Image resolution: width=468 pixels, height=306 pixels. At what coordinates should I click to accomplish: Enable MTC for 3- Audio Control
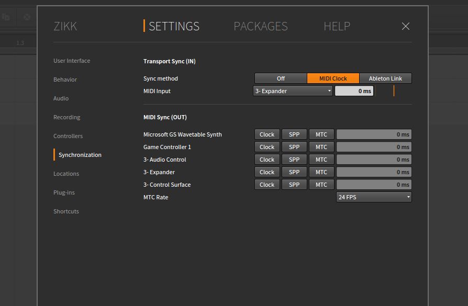point(321,160)
